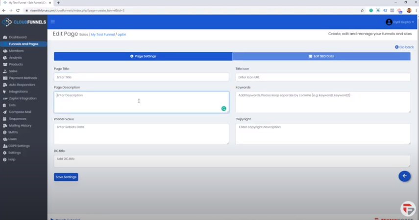Click the round blue back arrow button
Screen dimensions: 419x220
tap(404, 176)
